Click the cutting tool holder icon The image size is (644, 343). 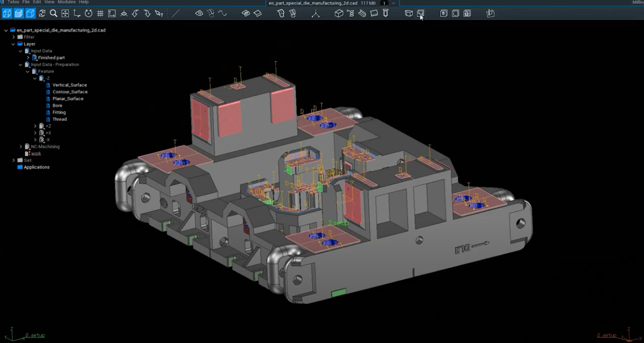[386, 13]
